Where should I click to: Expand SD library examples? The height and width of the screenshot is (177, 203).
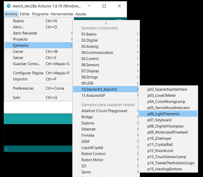point(106,166)
